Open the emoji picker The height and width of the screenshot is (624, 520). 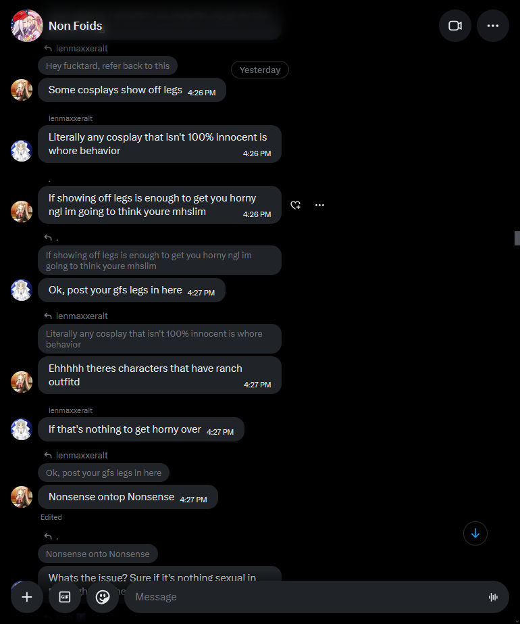click(x=103, y=597)
